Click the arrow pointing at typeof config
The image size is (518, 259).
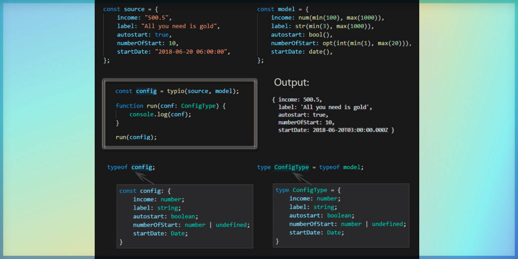pos(144,178)
